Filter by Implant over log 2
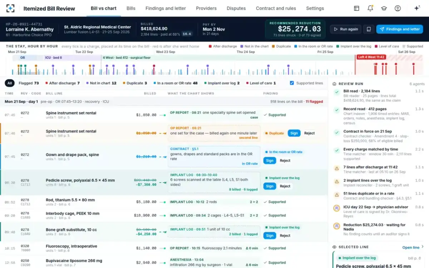This screenshot has height=268, width=429. point(222,83)
